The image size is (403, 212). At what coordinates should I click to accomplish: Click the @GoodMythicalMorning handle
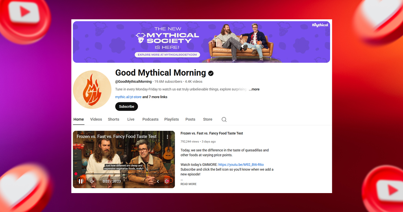click(133, 82)
